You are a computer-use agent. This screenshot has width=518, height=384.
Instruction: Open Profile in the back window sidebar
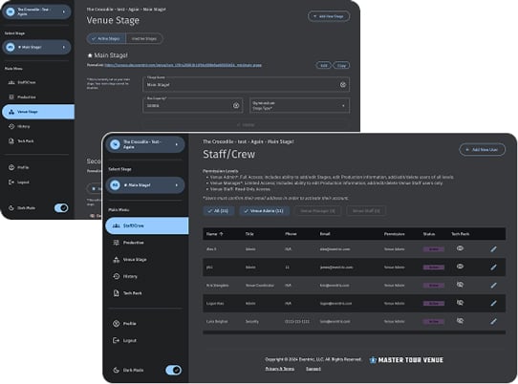tap(38, 167)
